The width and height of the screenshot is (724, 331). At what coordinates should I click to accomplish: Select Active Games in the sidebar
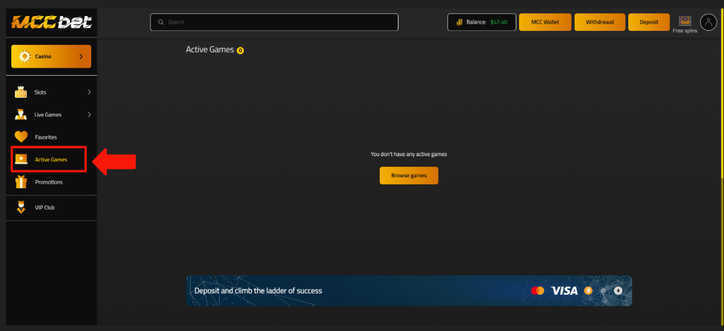[x=51, y=159]
